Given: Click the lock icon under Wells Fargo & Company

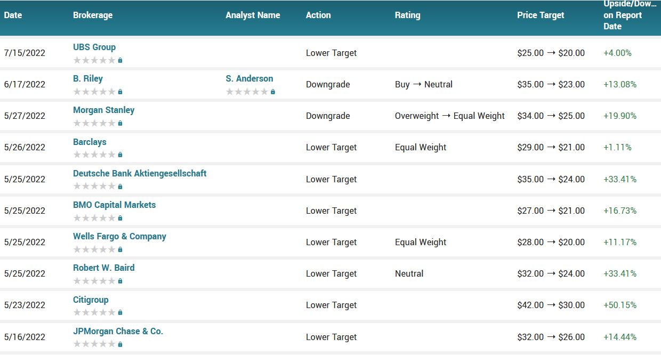Looking at the screenshot, I should [x=120, y=249].
